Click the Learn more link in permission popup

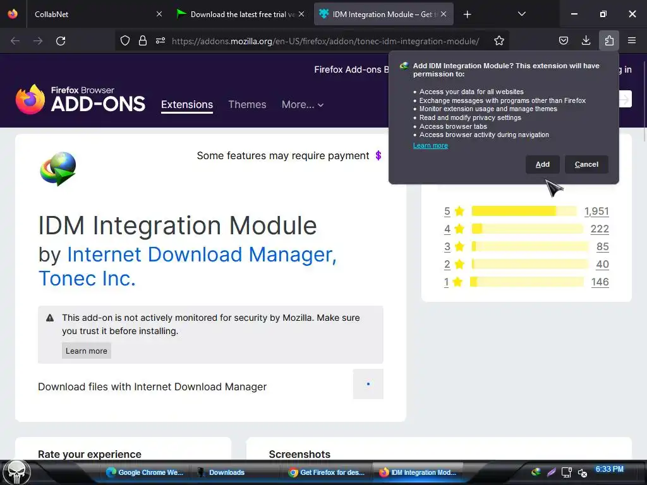[430, 145]
